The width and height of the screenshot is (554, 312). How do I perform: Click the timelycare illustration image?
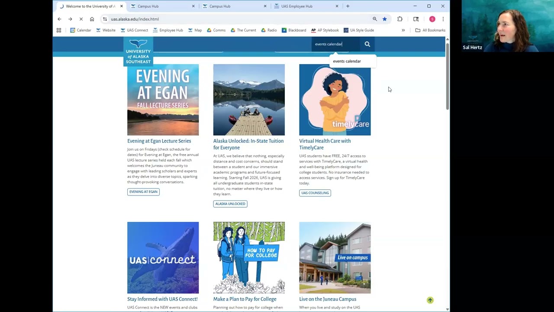click(x=335, y=100)
